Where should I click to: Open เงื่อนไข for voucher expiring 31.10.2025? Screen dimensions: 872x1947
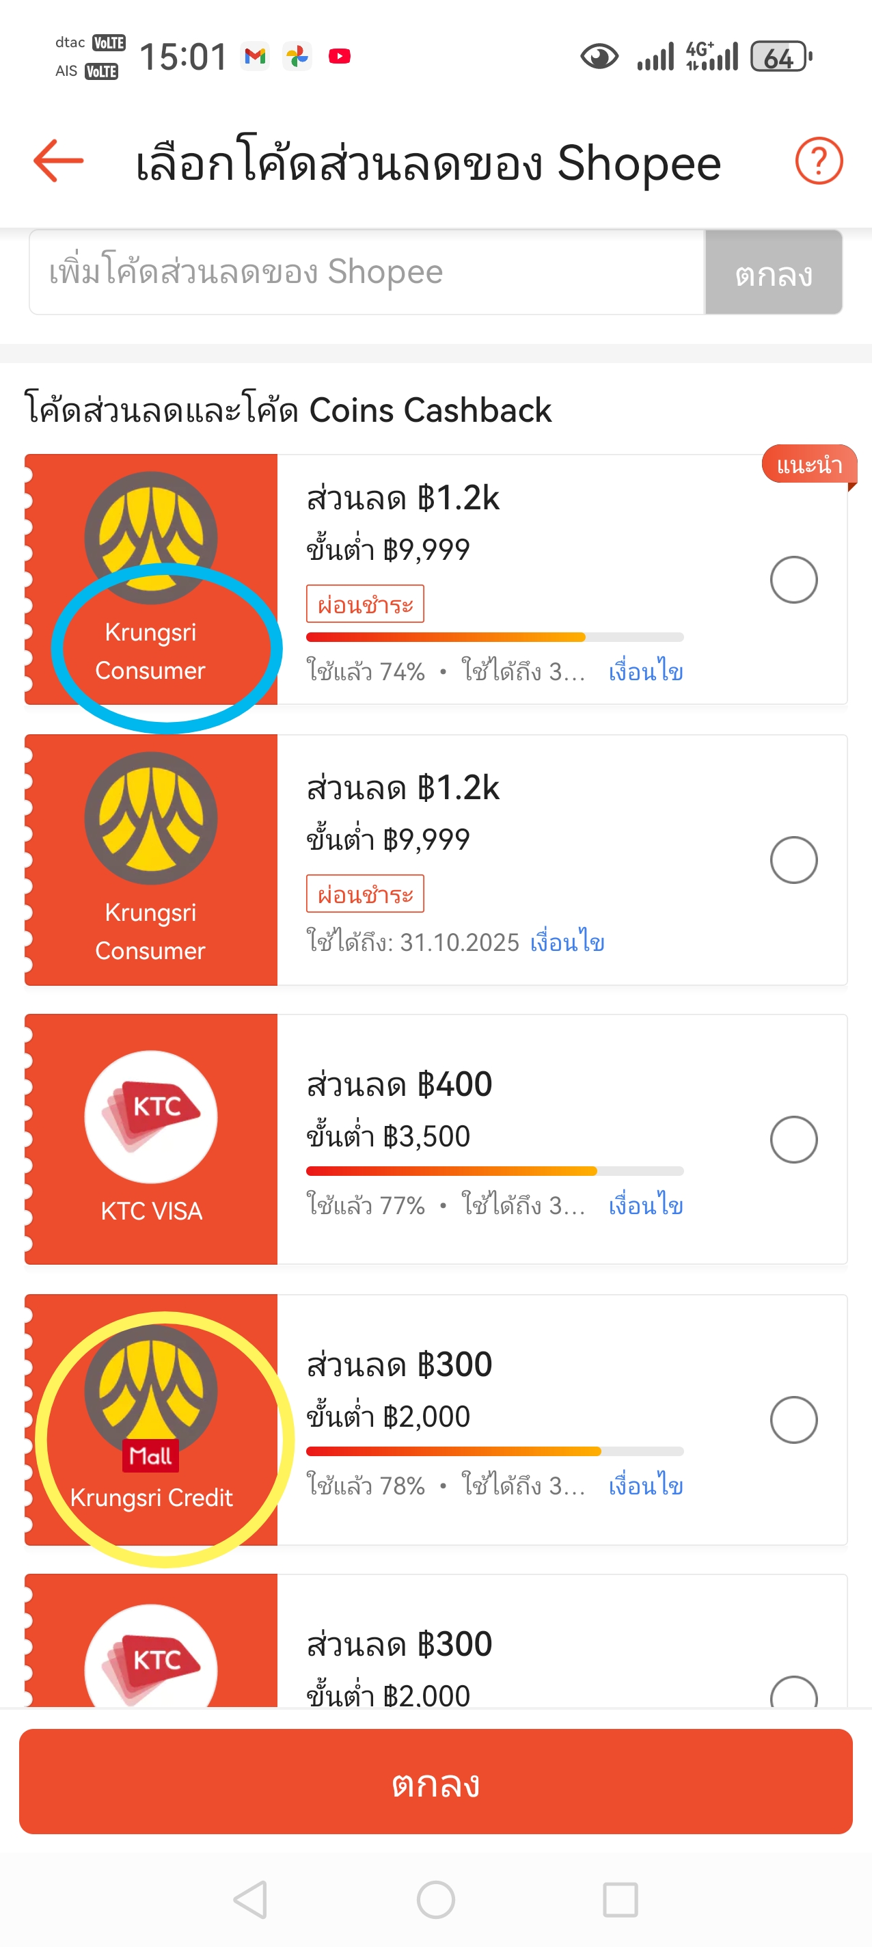pyautogui.click(x=567, y=942)
